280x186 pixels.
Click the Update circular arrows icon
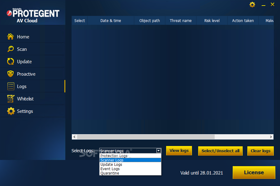click(x=11, y=61)
